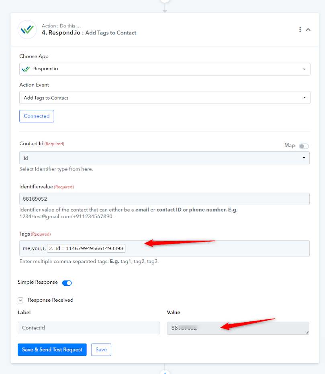The height and width of the screenshot is (374, 325).
Task: Collapse the action step with chevron
Action: [x=308, y=30]
